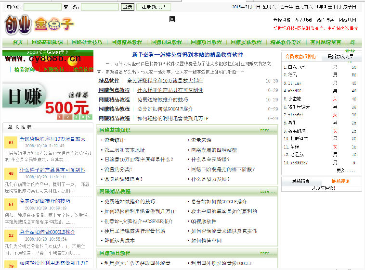
Task: Click the yellow 79 score badge
Action: tap(11, 265)
